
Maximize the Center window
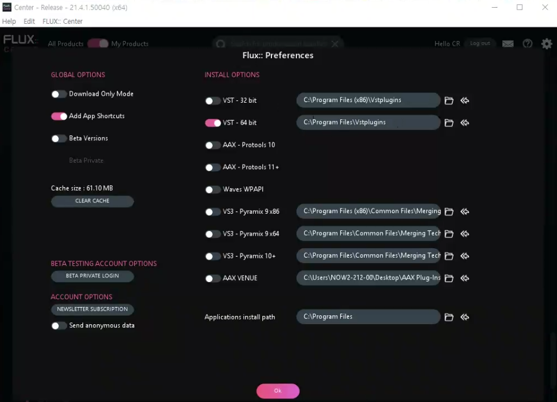pyautogui.click(x=520, y=7)
